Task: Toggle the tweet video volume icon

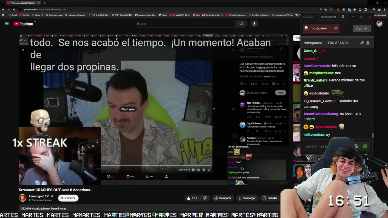Action: pos(199,170)
